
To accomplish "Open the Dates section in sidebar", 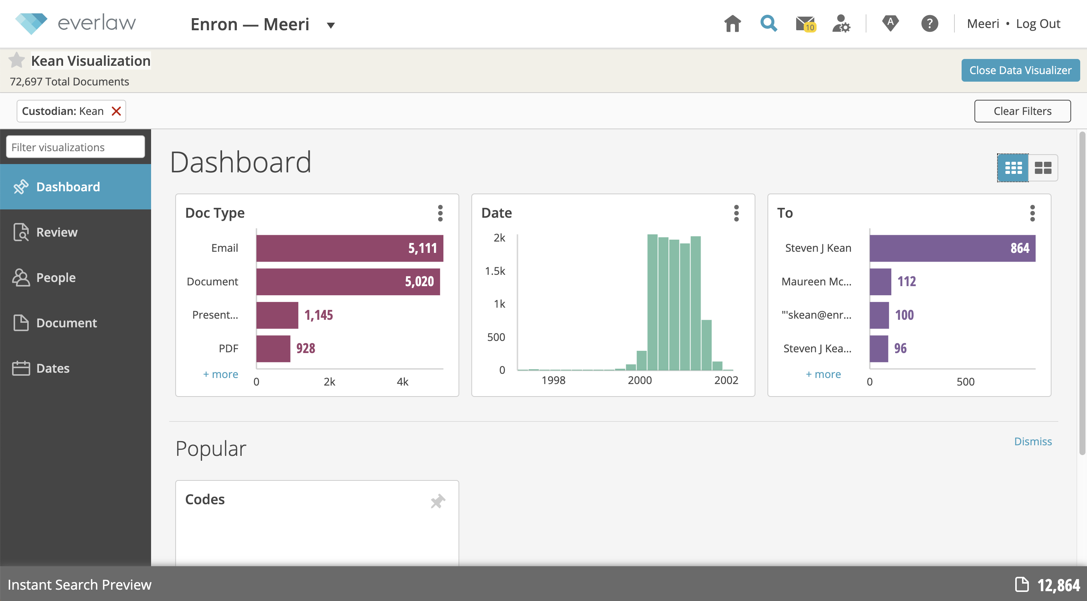I will [x=53, y=368].
